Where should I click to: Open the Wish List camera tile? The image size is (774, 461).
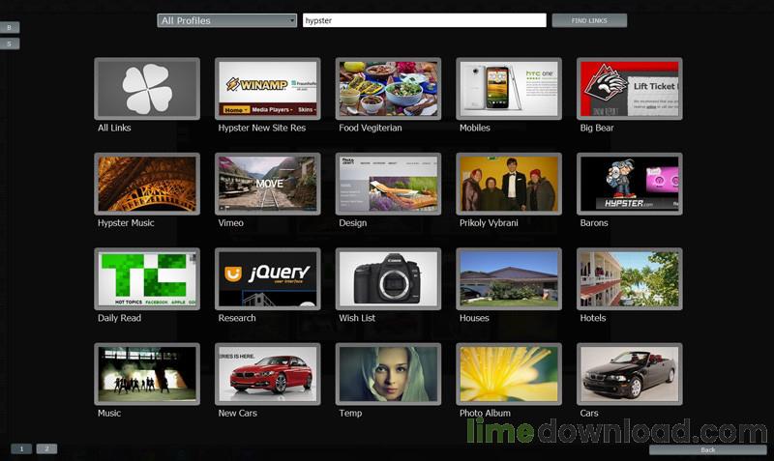[x=387, y=279]
